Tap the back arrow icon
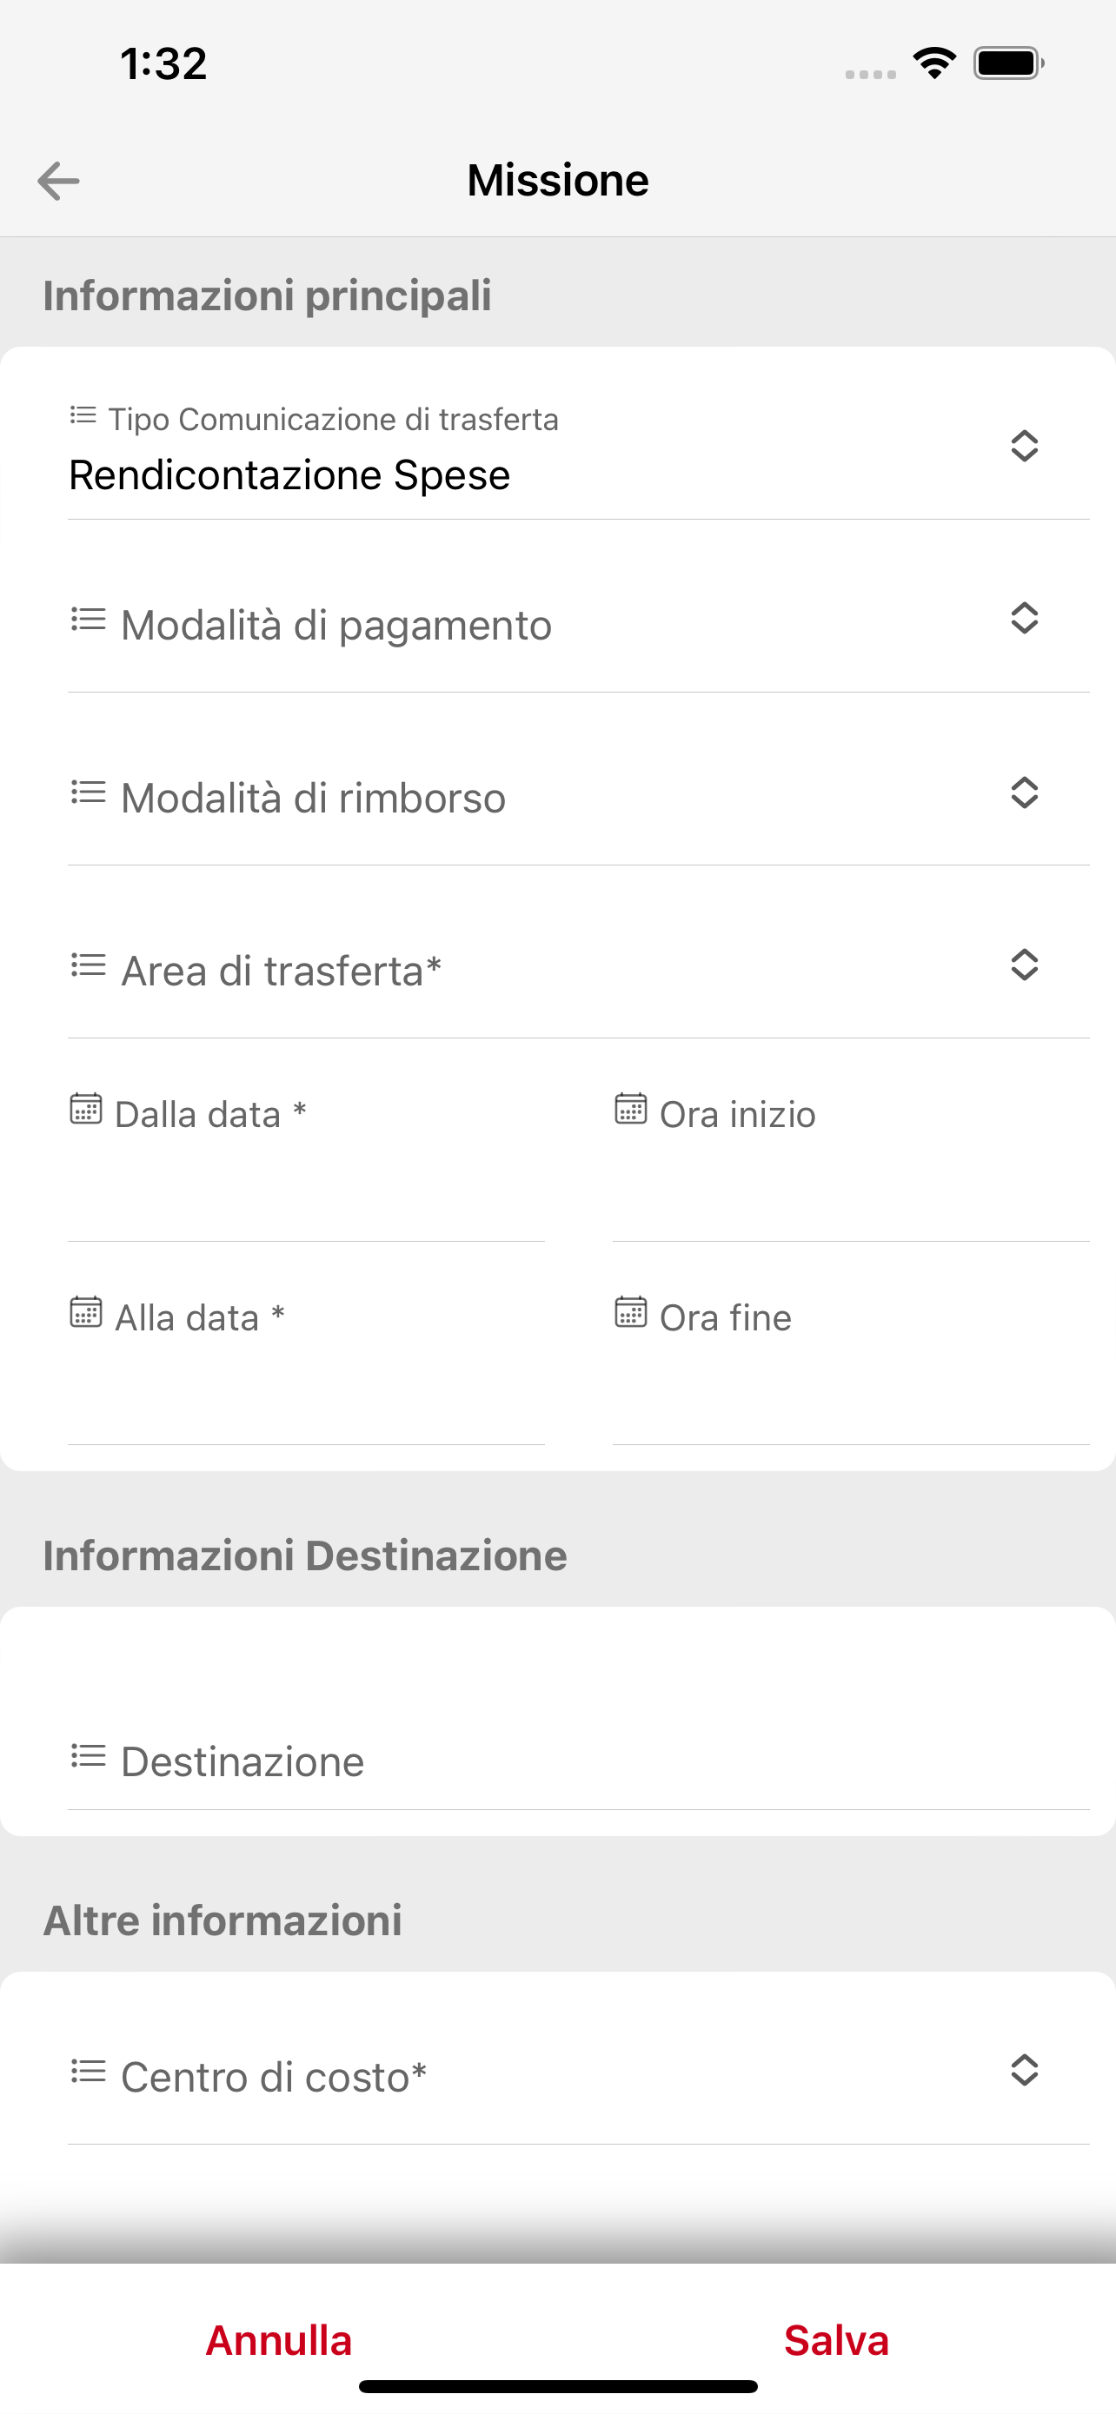Viewport: 1116px width, 2414px height. (x=58, y=181)
